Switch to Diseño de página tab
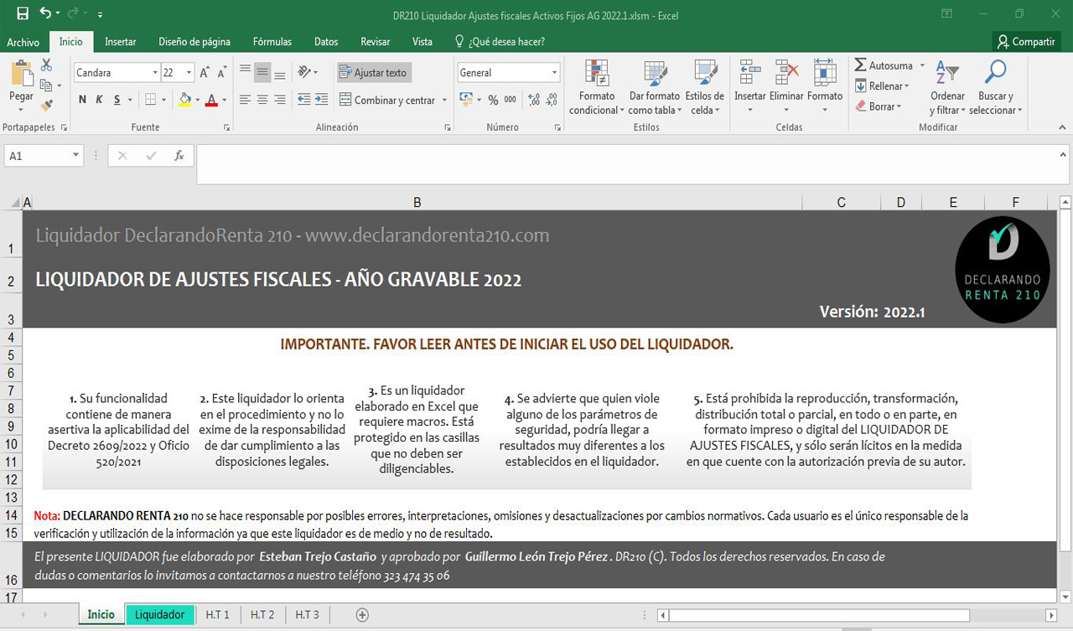Viewport: 1073px width, 631px height. tap(194, 42)
